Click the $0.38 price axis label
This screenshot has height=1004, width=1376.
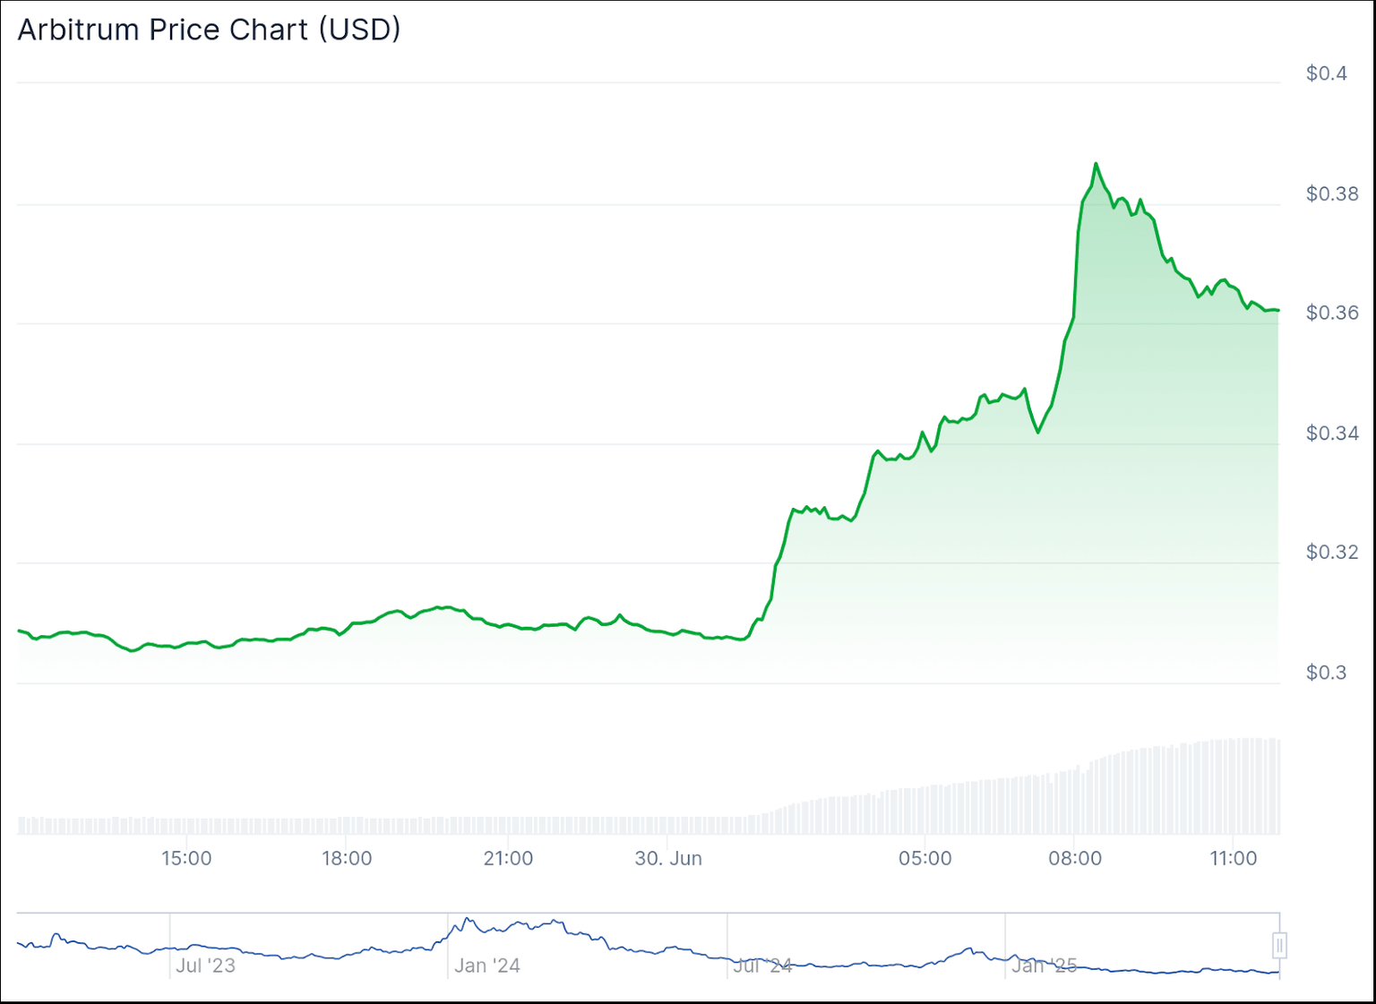point(1331,193)
